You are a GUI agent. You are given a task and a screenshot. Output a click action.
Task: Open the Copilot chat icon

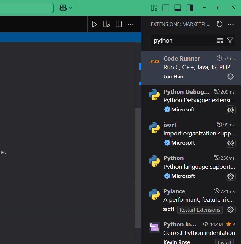63,8
